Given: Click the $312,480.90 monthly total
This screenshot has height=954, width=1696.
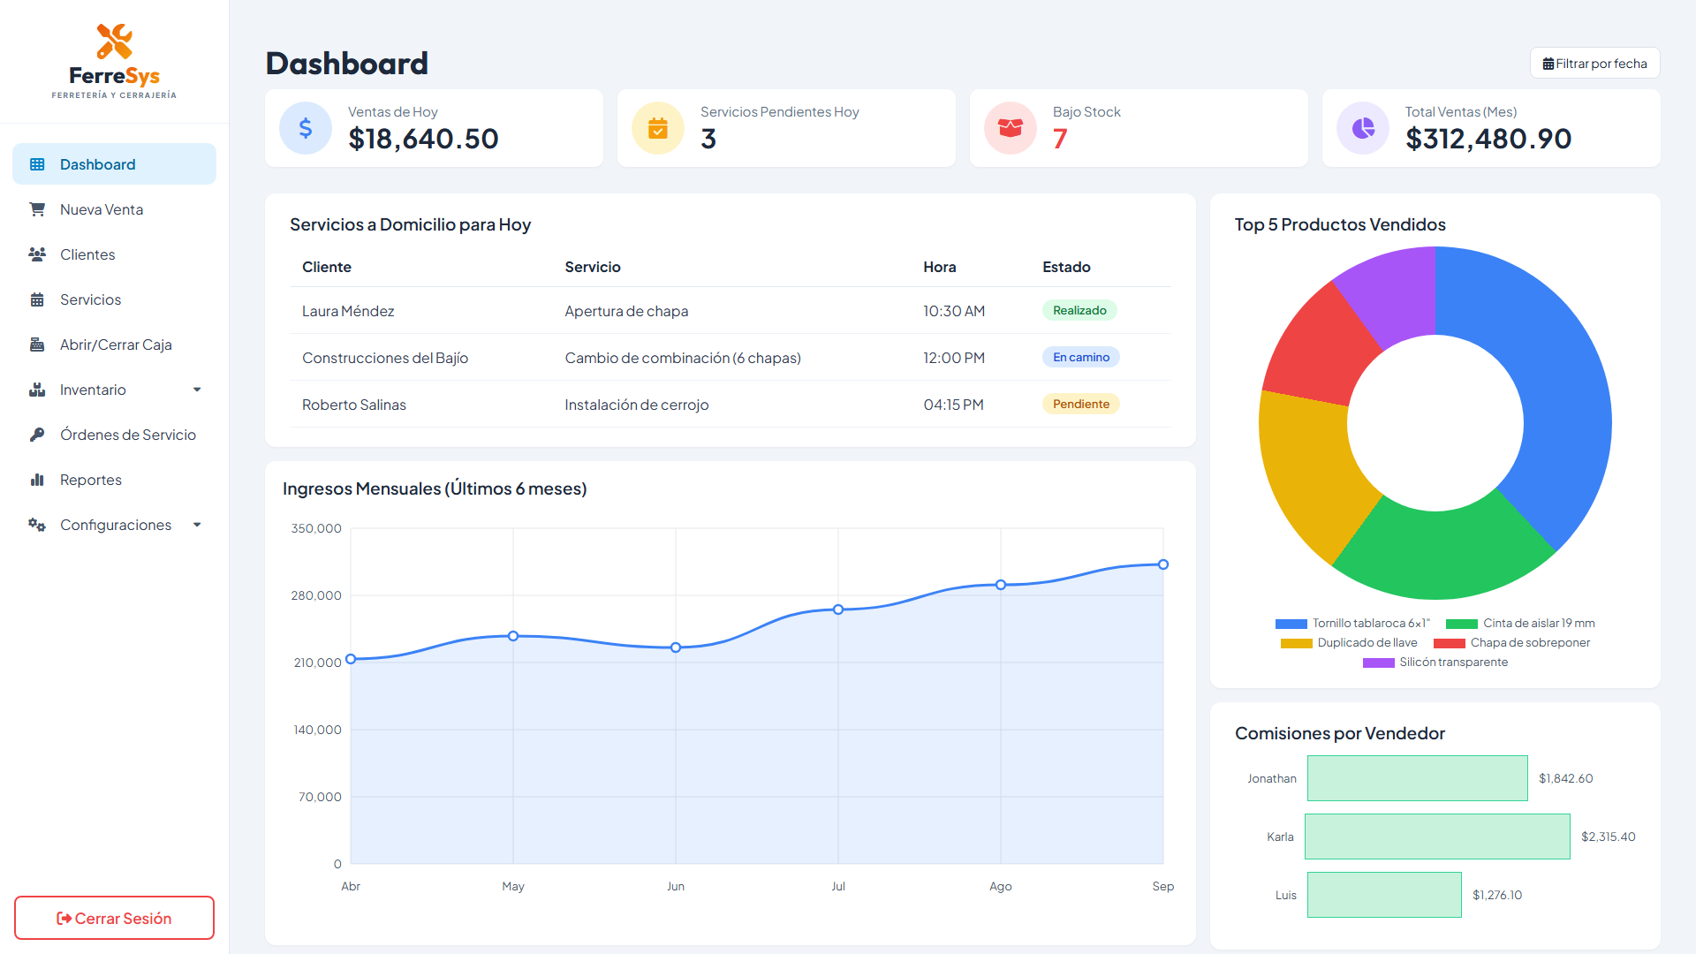Looking at the screenshot, I should click(1488, 139).
